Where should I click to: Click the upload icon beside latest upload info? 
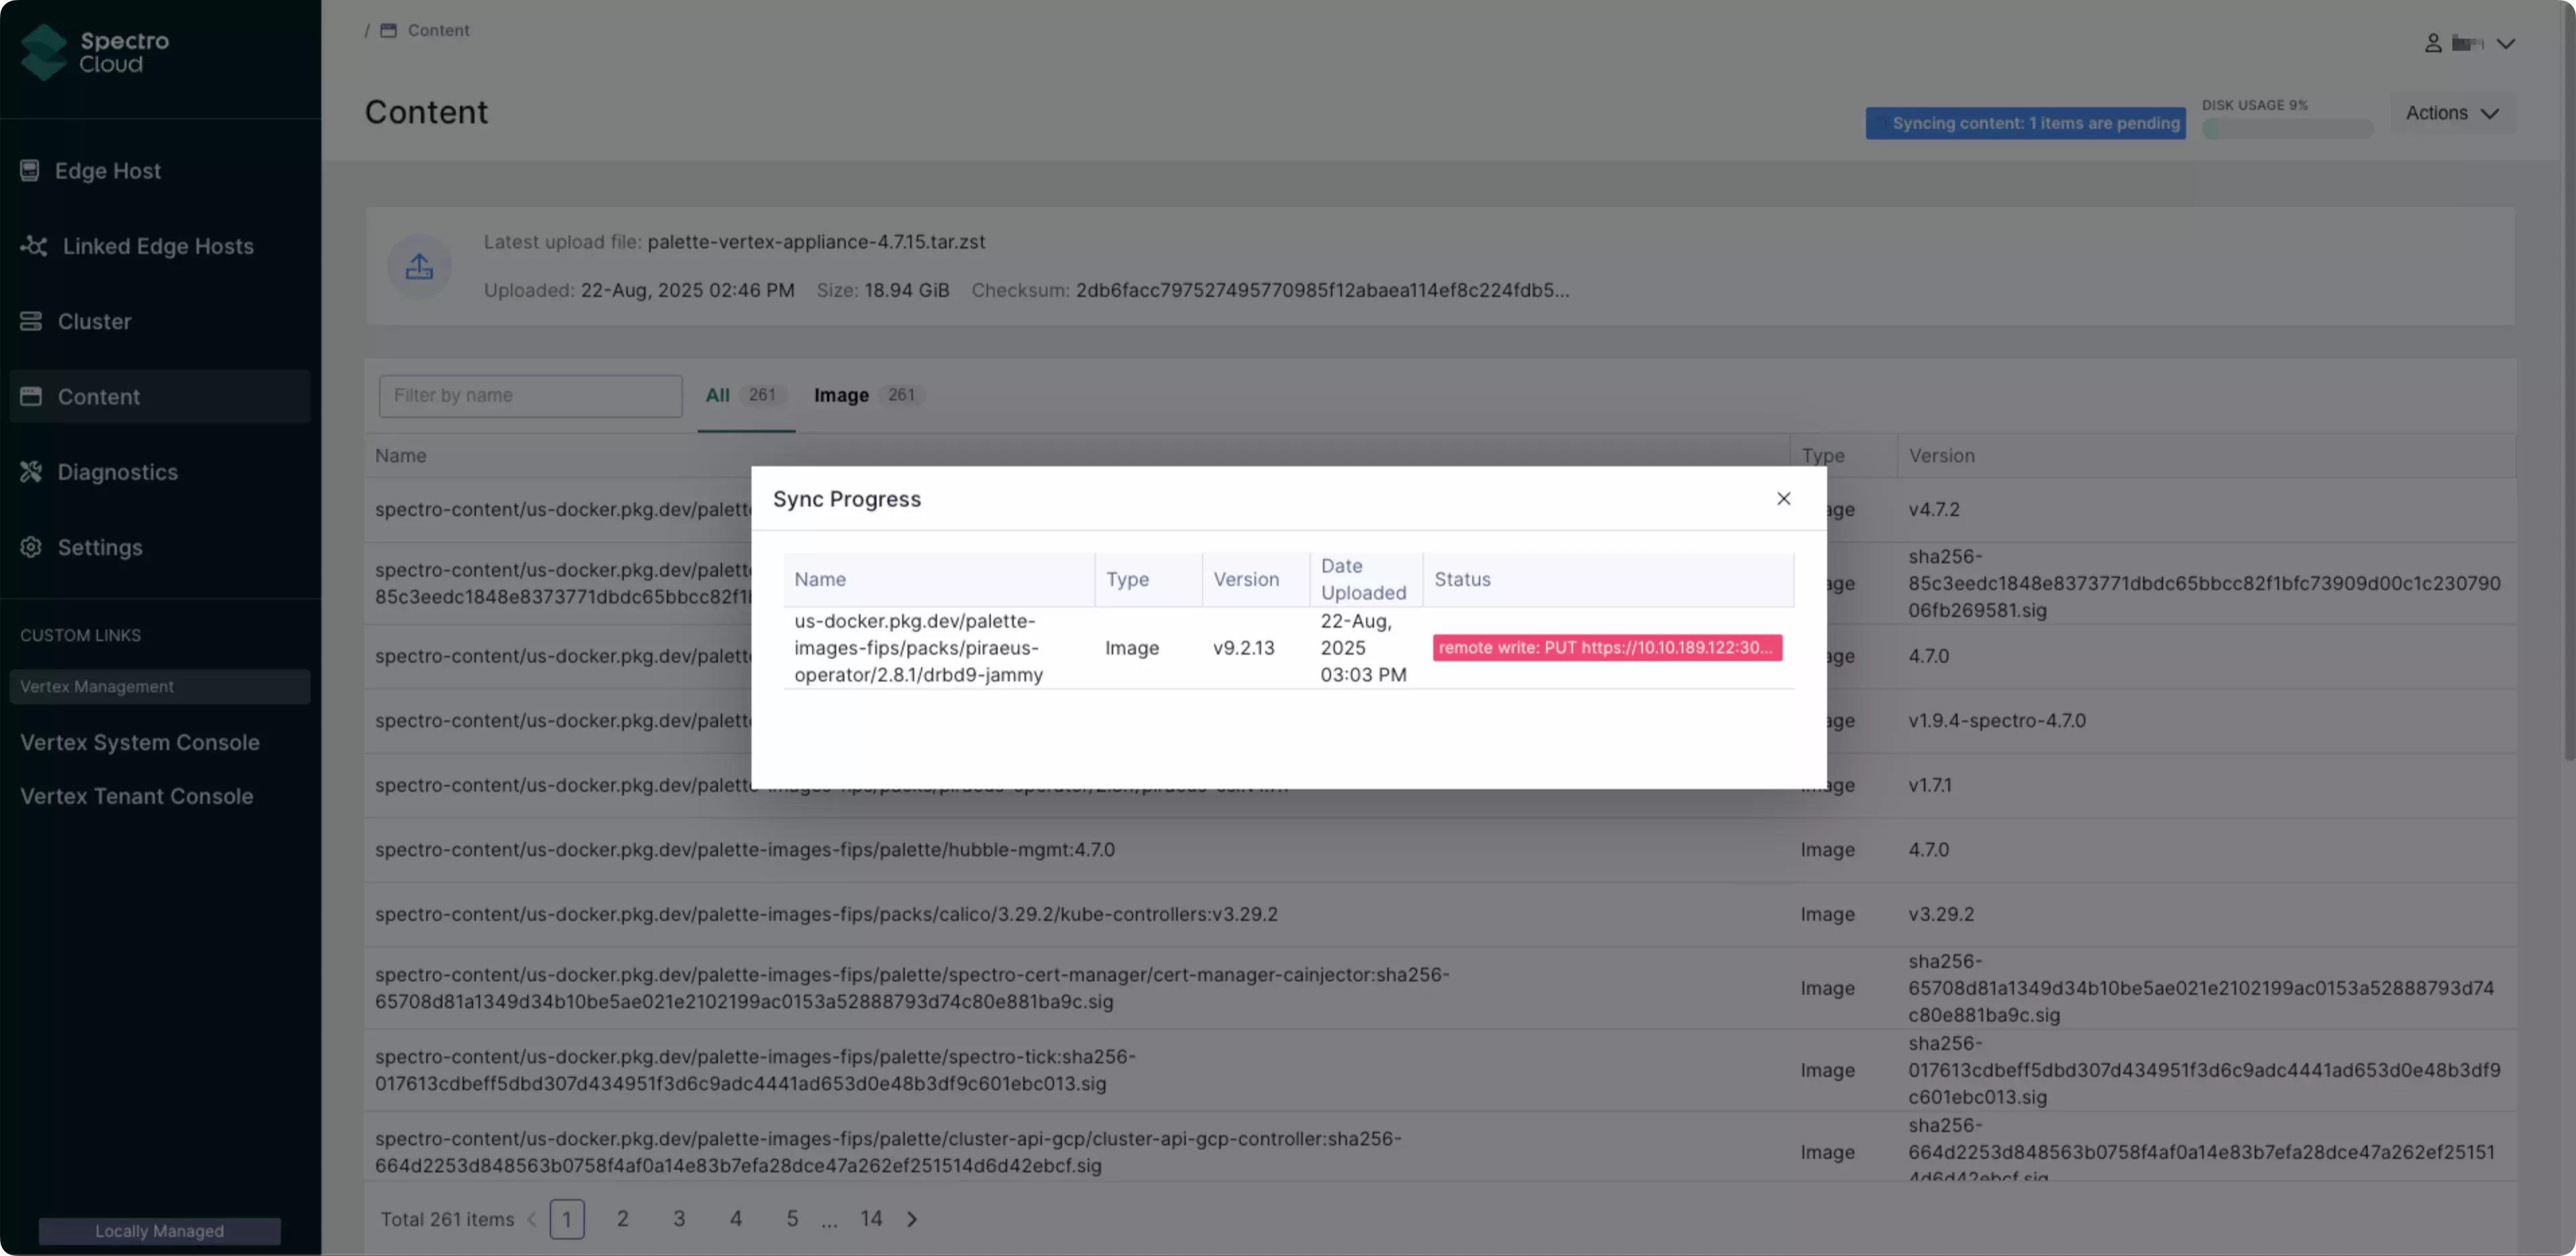419,266
